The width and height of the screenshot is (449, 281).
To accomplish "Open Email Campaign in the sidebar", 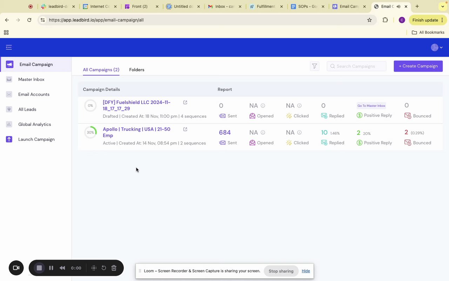I will [x=36, y=64].
